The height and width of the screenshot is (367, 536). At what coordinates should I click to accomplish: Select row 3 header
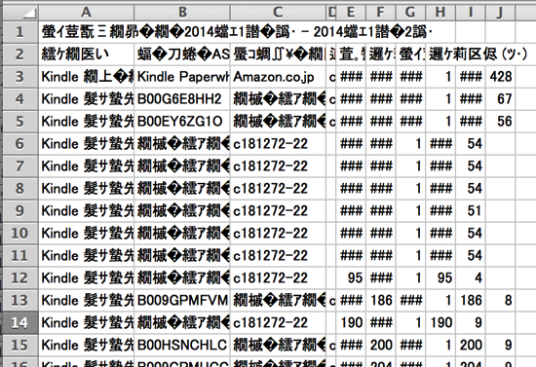click(x=20, y=77)
